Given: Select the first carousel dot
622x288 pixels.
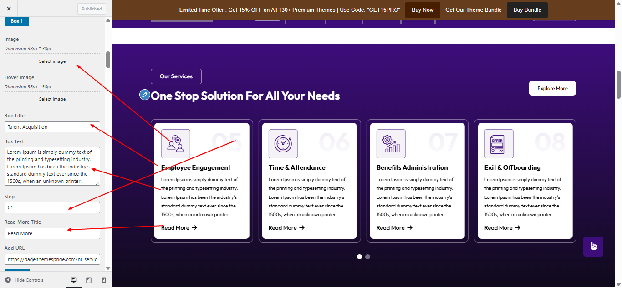Looking at the screenshot, I should 359,257.
